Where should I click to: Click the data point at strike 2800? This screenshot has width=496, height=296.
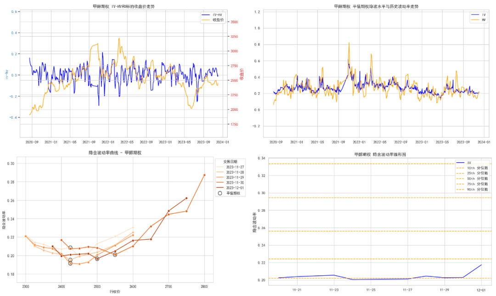click(x=204, y=175)
